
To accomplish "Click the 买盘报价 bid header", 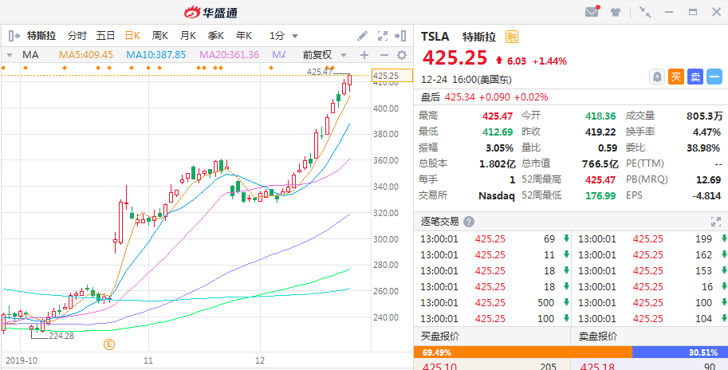I will coord(439,337).
